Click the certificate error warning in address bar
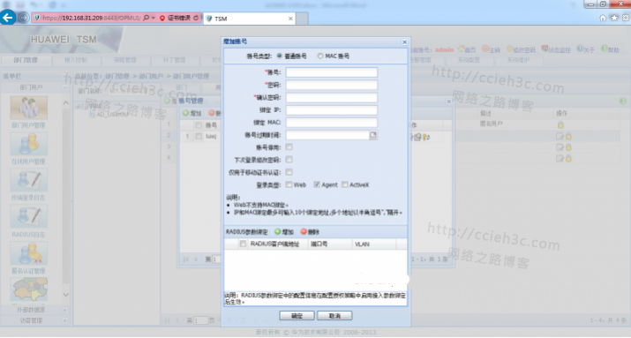 click(x=175, y=19)
